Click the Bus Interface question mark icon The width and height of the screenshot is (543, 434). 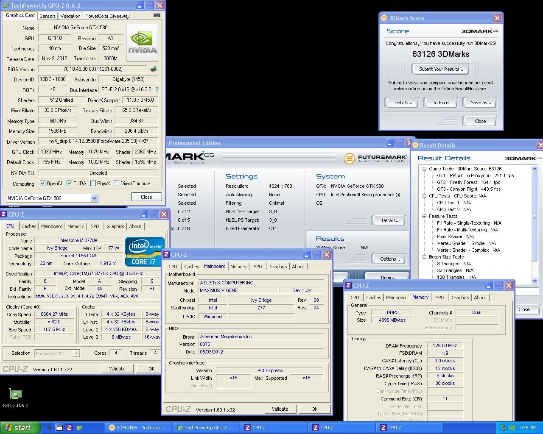click(x=157, y=89)
